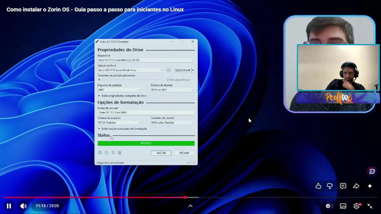Share the video using arrow icon

(x=356, y=186)
